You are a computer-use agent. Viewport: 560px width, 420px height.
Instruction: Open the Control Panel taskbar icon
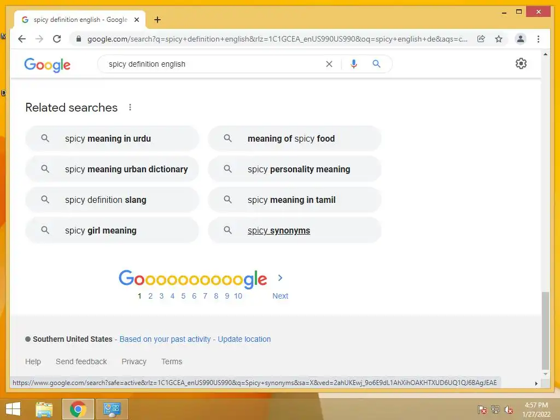[x=112, y=409]
